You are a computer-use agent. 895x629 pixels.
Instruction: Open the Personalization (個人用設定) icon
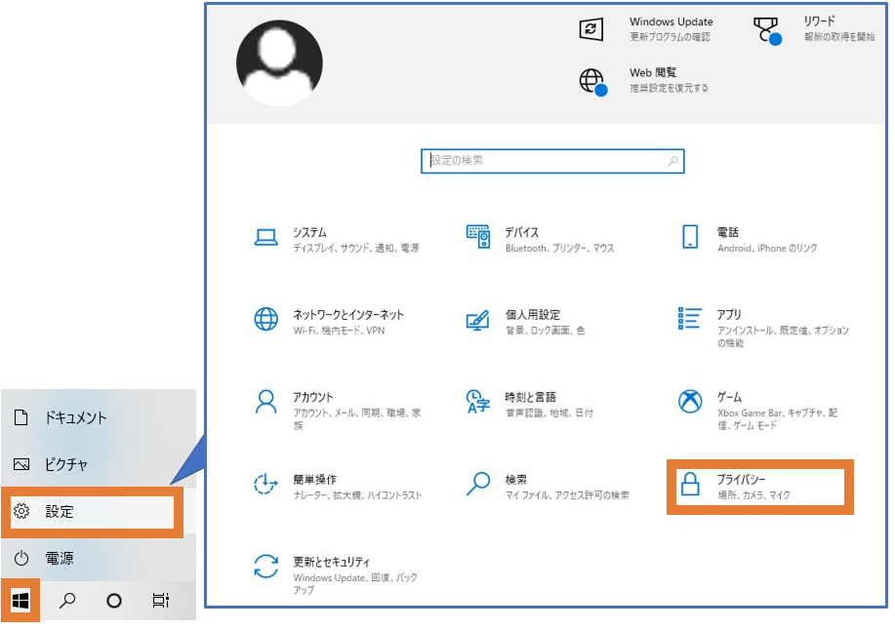click(478, 320)
